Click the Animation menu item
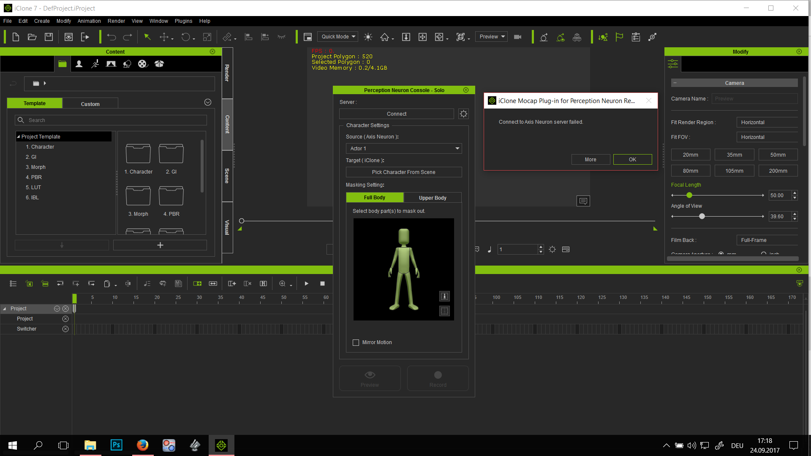Screen dimensions: 811x456 pyautogui.click(x=89, y=21)
